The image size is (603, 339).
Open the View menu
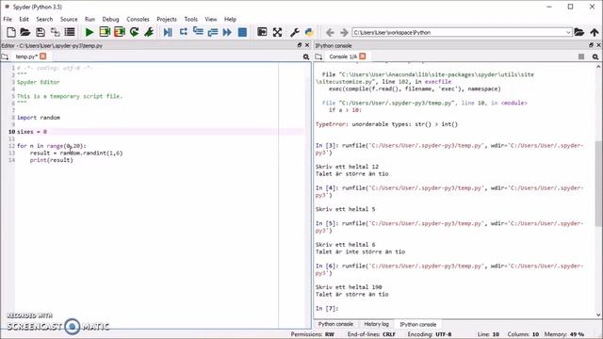pyautogui.click(x=211, y=19)
